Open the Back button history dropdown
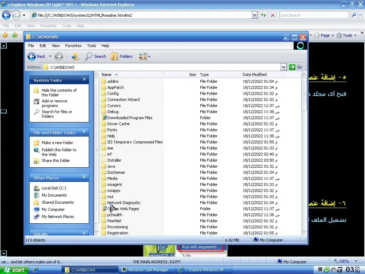The width and height of the screenshot is (365, 274). (x=50, y=56)
